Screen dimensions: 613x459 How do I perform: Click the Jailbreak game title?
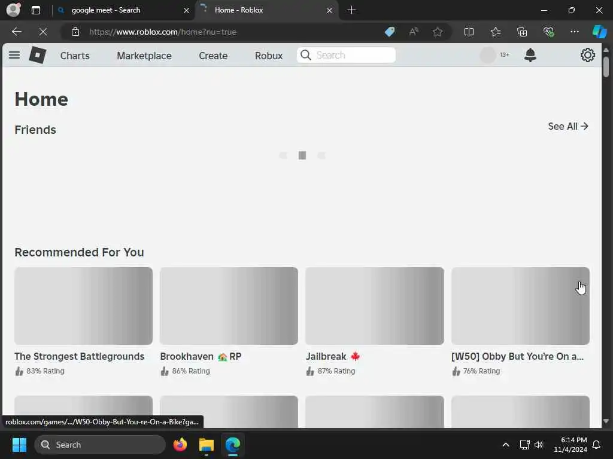[x=333, y=356]
